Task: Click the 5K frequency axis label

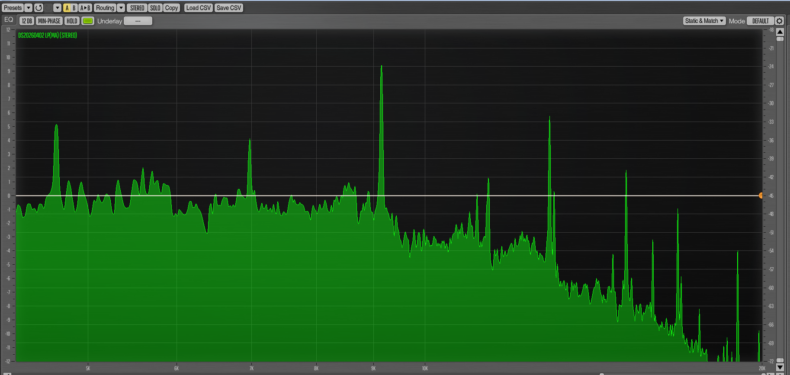Action: click(88, 369)
